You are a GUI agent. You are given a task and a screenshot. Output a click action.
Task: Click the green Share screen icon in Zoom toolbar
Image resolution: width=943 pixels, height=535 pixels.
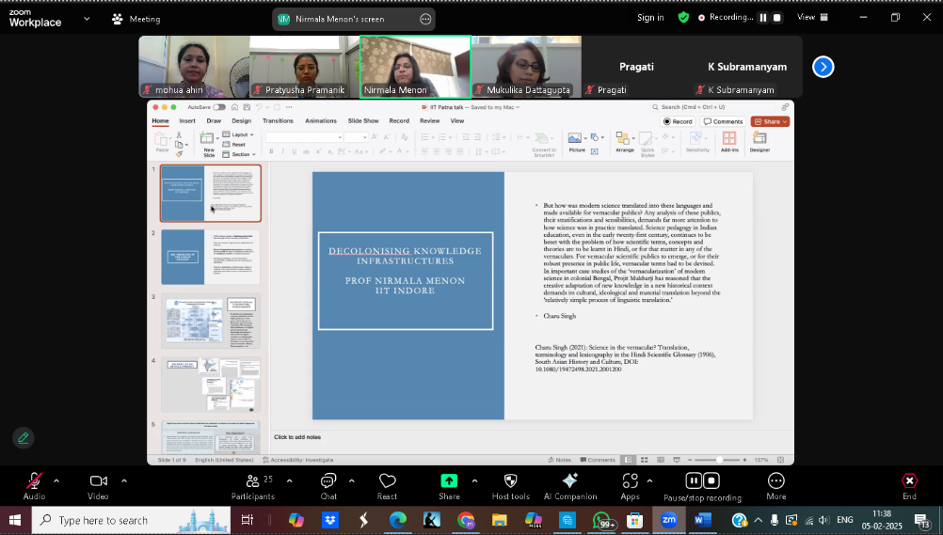click(x=449, y=480)
